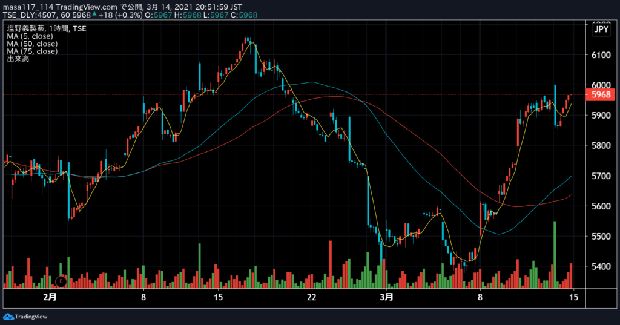Image resolution: width=620 pixels, height=325 pixels.
Task: Click the 15 date label under February
Action: click(x=218, y=297)
